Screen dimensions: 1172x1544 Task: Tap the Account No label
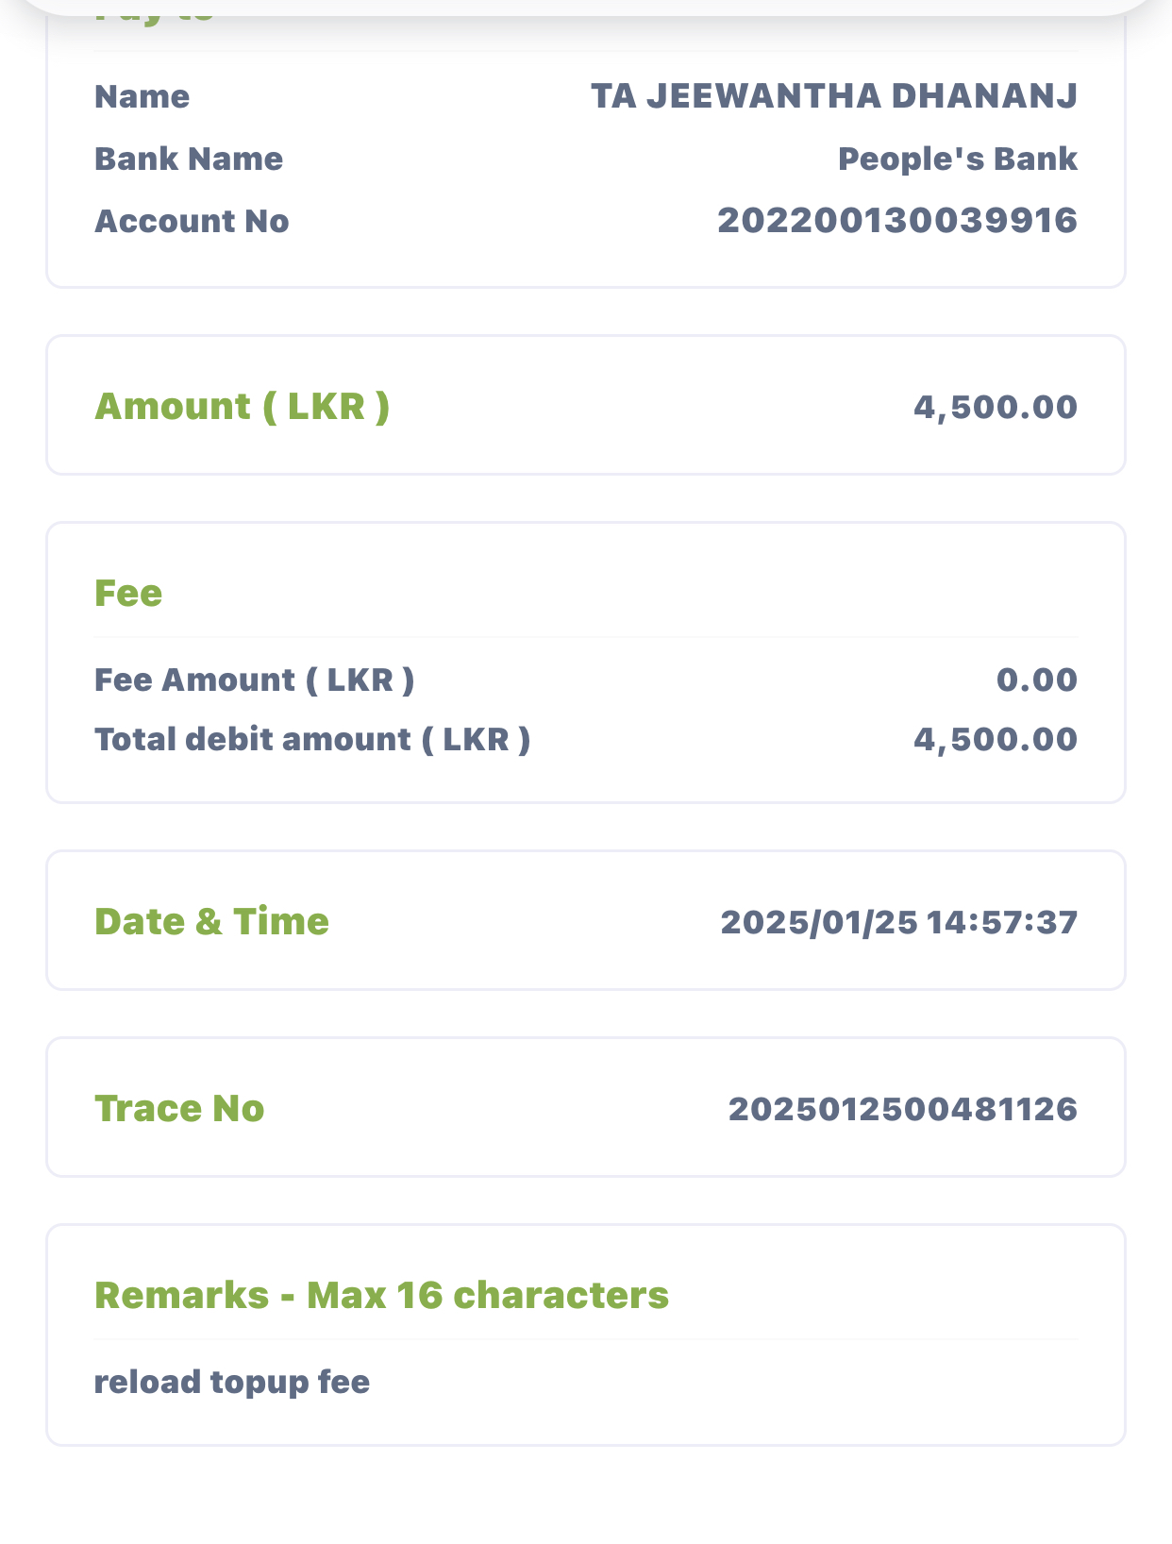point(192,221)
